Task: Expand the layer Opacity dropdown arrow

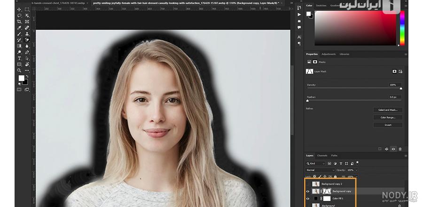Action: [x=356, y=170]
